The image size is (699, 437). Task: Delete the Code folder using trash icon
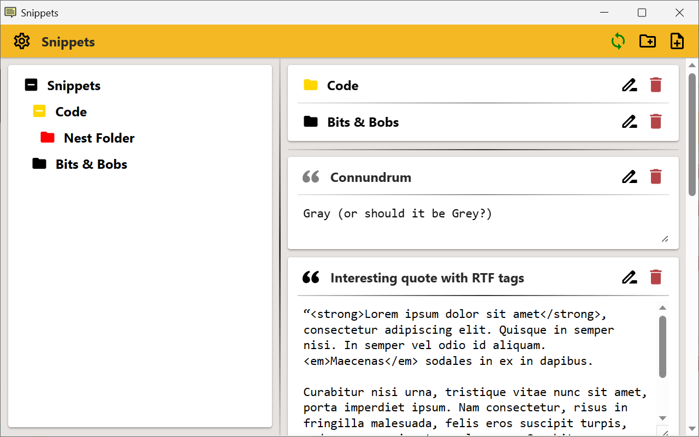coord(655,85)
